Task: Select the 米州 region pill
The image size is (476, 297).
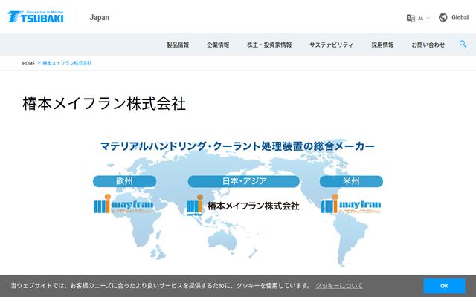Action: click(351, 181)
